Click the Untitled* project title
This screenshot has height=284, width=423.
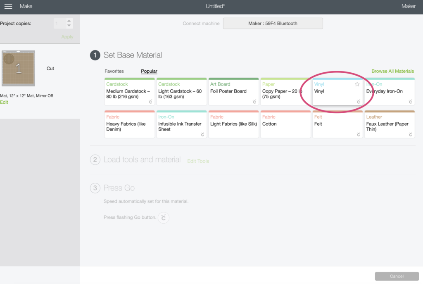(215, 6)
